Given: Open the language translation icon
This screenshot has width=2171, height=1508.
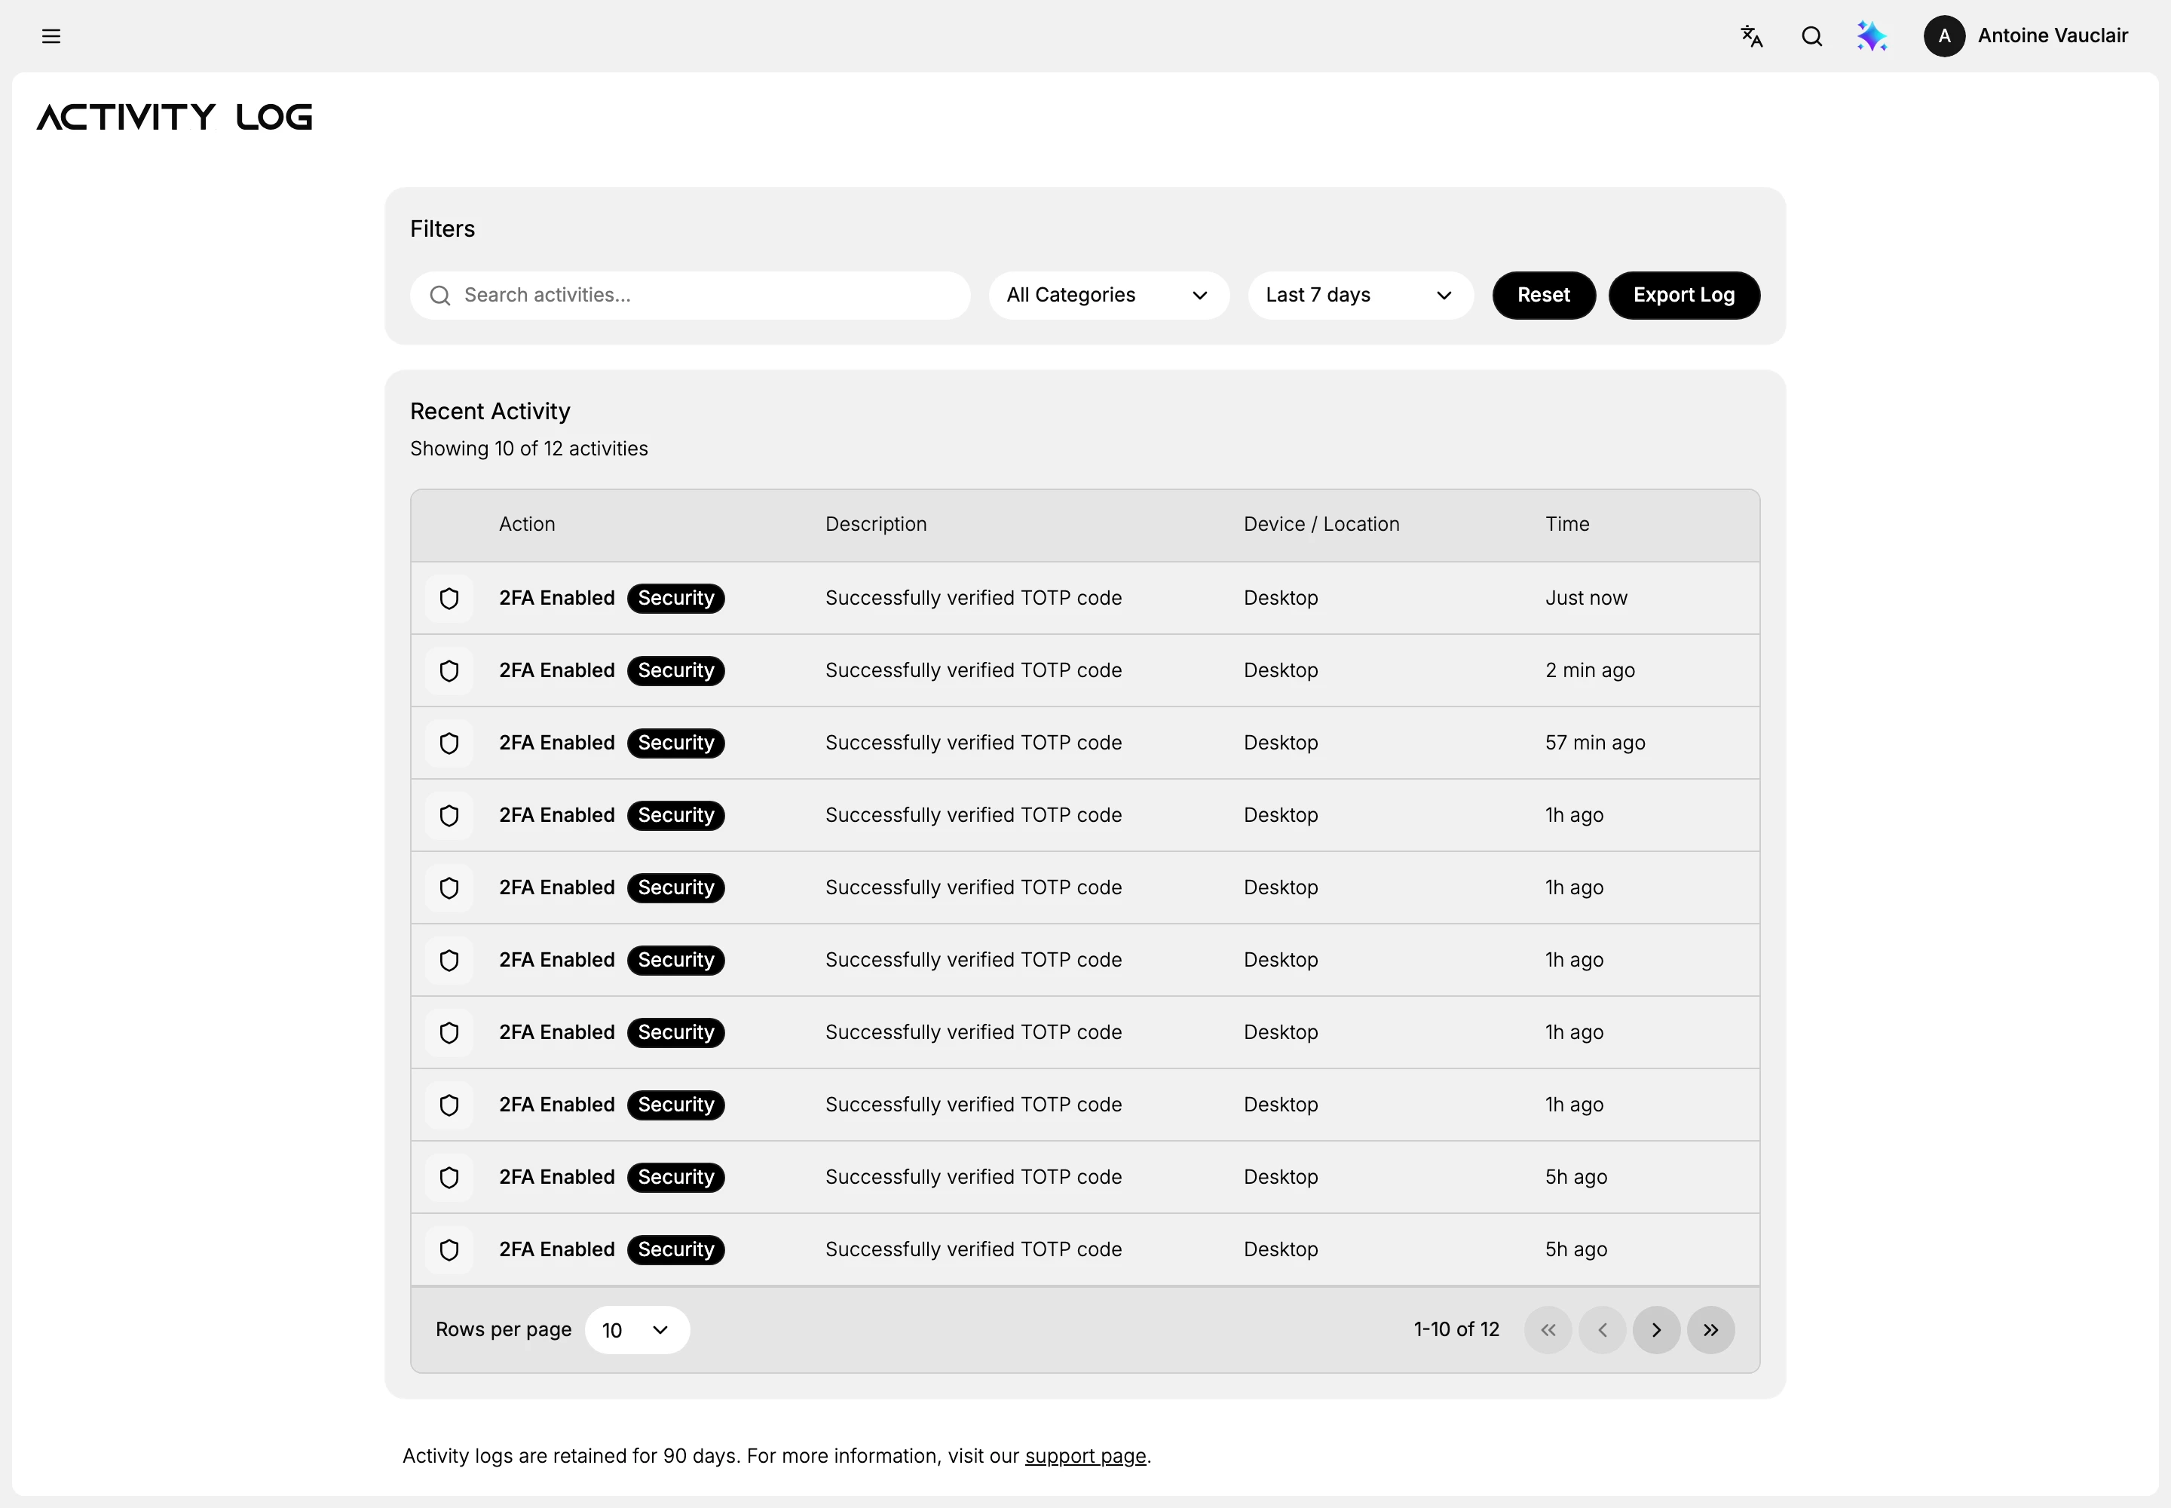Looking at the screenshot, I should pos(1752,36).
